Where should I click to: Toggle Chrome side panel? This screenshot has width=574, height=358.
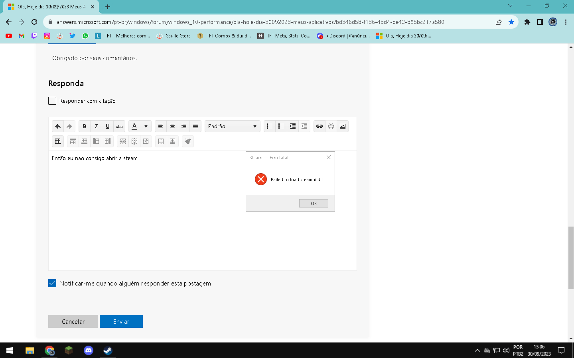click(x=540, y=22)
